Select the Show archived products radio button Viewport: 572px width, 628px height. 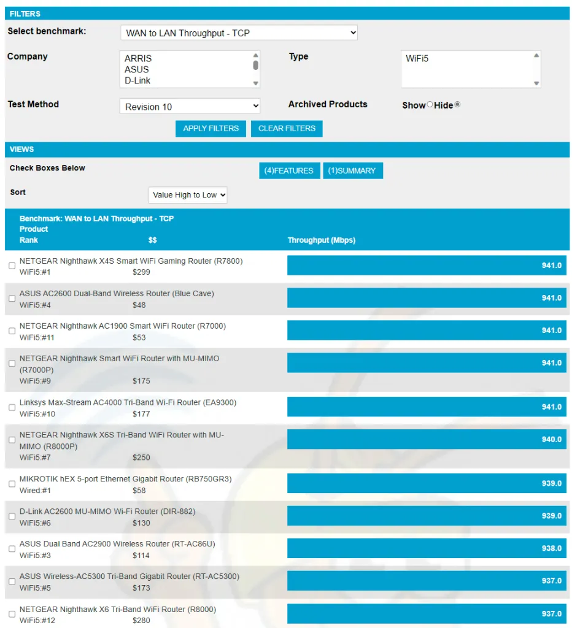click(430, 105)
